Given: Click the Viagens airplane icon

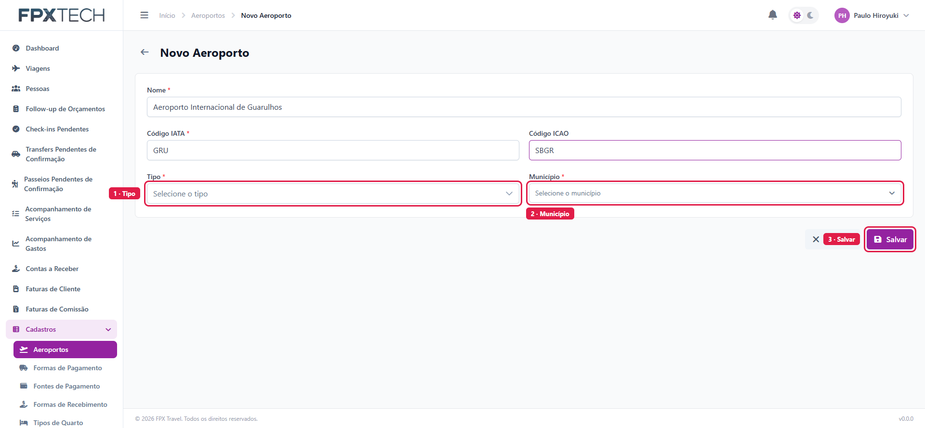Looking at the screenshot, I should click(16, 68).
